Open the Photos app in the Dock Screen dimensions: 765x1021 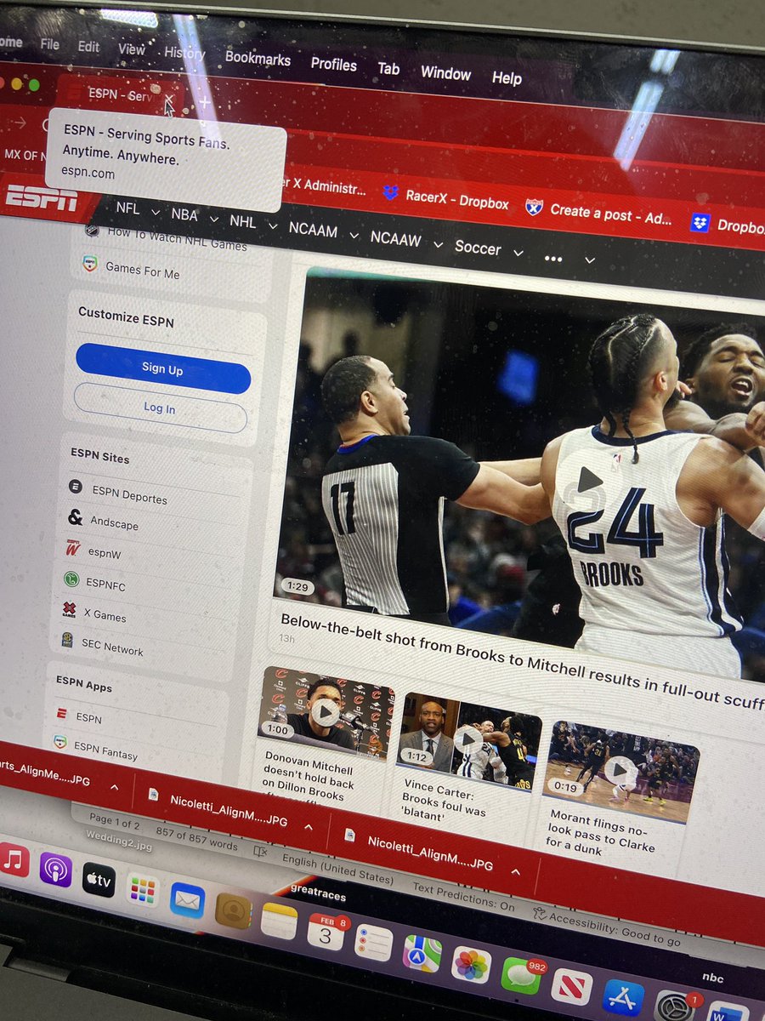[x=471, y=965]
